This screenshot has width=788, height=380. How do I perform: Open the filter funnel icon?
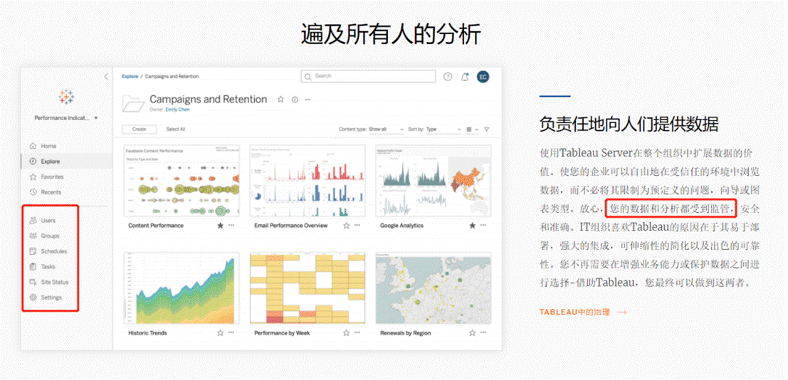point(486,130)
